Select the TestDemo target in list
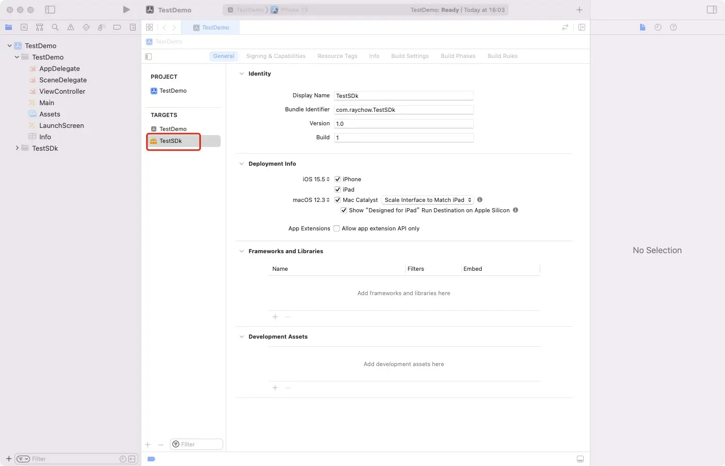 pyautogui.click(x=172, y=129)
